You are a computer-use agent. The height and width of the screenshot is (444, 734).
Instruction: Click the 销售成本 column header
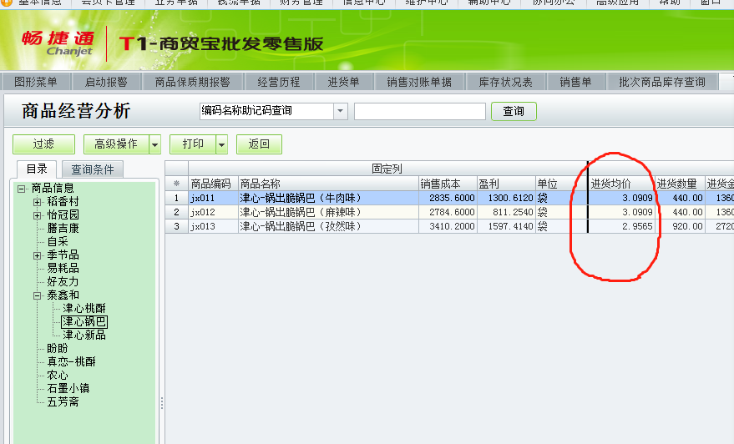coord(448,184)
